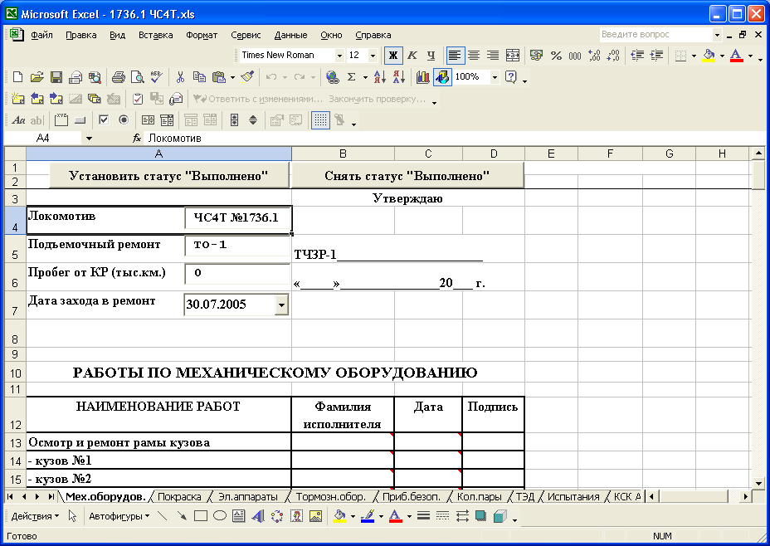Click the AutoSum sigma icon
The width and height of the screenshot is (770, 546).
click(x=351, y=77)
